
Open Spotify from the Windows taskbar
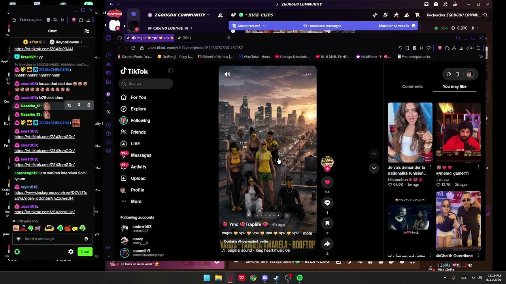[x=300, y=278]
